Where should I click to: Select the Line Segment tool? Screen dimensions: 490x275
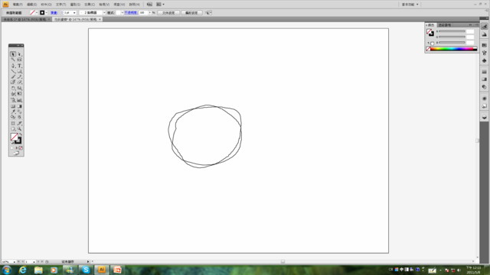point(13,71)
